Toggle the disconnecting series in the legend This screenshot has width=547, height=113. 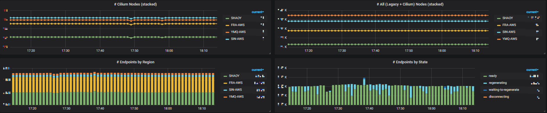(x=499, y=97)
